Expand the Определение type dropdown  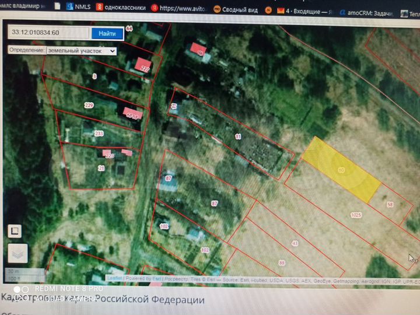pyautogui.click(x=81, y=51)
